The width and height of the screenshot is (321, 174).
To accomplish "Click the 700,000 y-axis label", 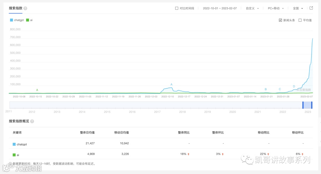I will point(15,37).
